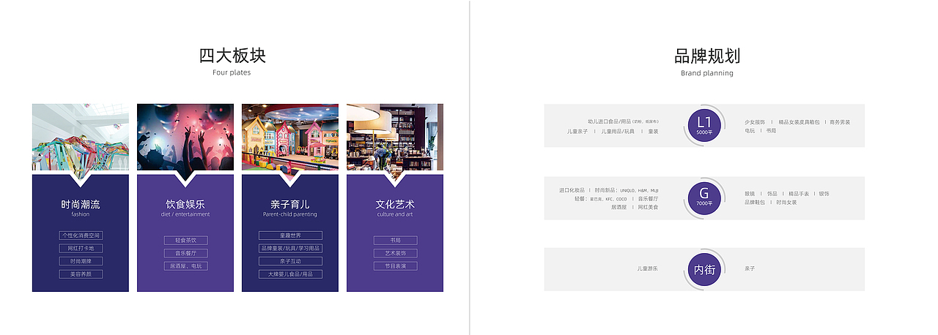Viewport: 938px width, 335px height.
Task: Select the 节目表演 tag
Action: point(395,266)
